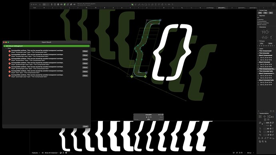Toggle the eye icon beside Show All Instances
276x155 pixels.
42,153
